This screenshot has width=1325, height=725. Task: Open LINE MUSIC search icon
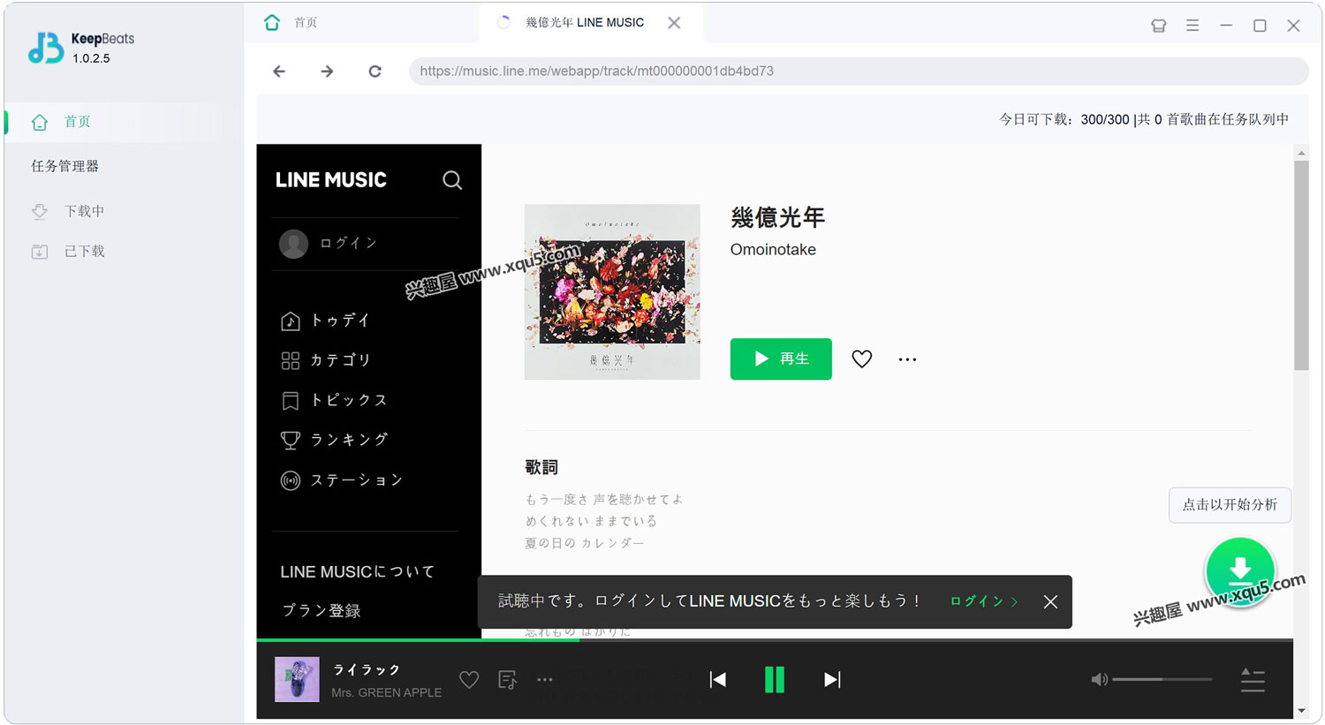point(452,180)
